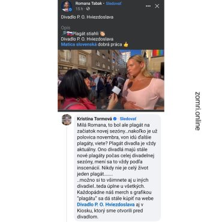Follow Romana Tabak via the Sledovať link
This screenshot has height=222, width=222.
(113, 4)
